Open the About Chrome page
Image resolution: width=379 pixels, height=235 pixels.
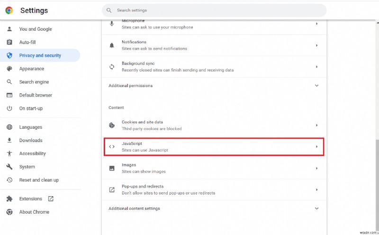[34, 212]
